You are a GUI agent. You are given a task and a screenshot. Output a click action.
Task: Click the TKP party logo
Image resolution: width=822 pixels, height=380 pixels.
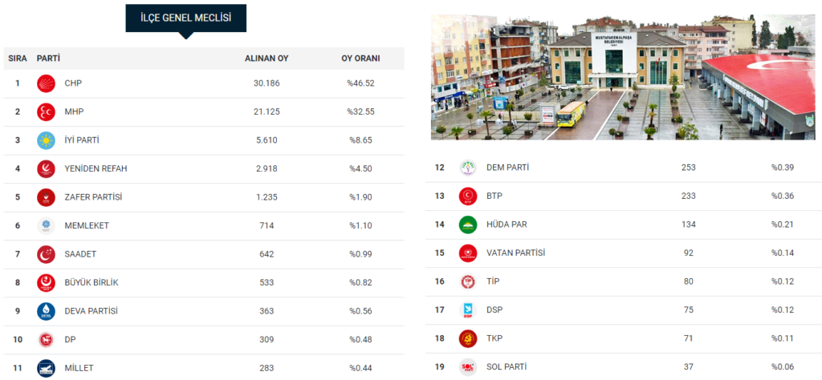467,338
